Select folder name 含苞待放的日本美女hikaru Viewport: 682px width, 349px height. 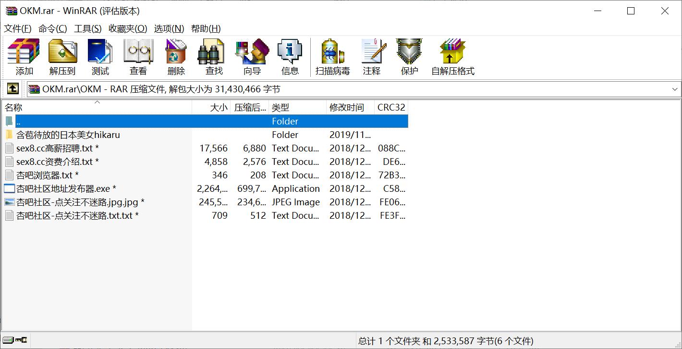click(x=68, y=135)
